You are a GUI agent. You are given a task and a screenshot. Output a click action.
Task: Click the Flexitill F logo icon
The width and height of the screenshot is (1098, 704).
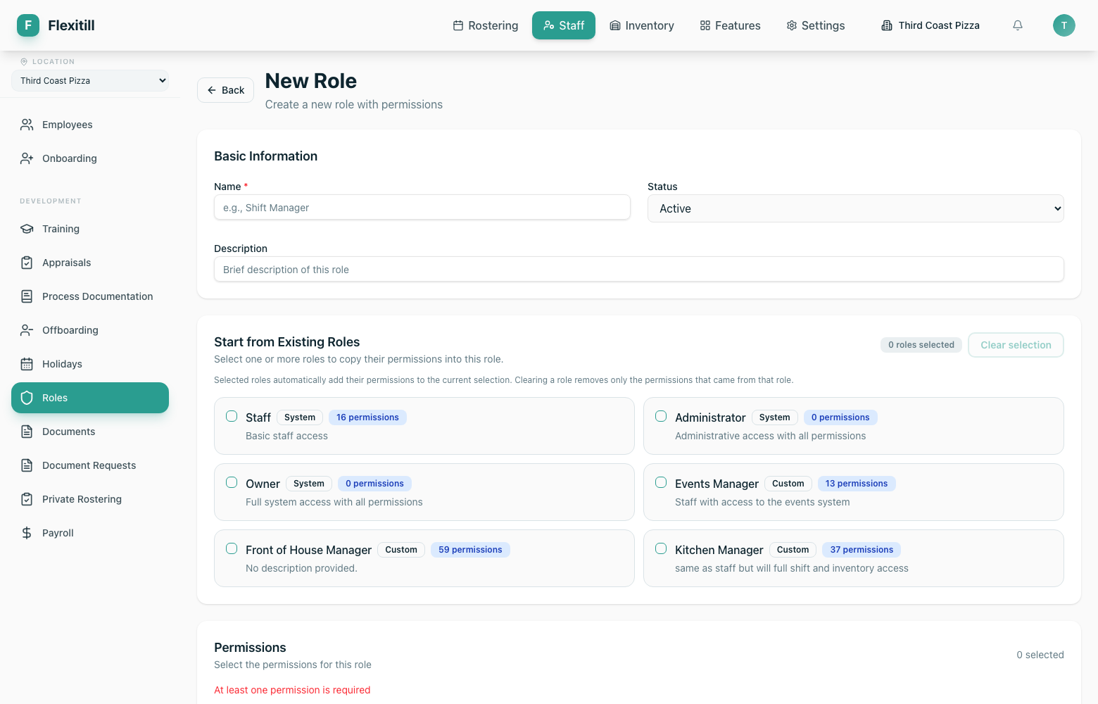pos(28,25)
